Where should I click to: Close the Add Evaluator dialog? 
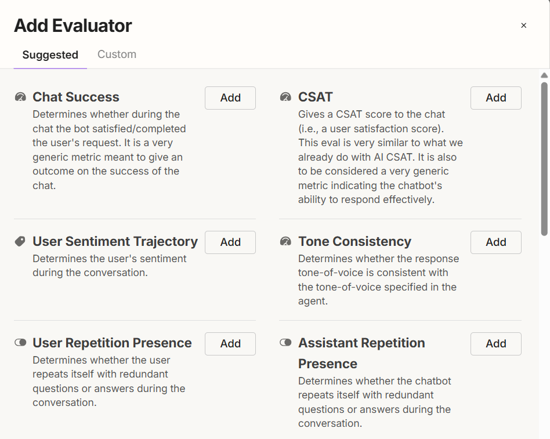523,26
